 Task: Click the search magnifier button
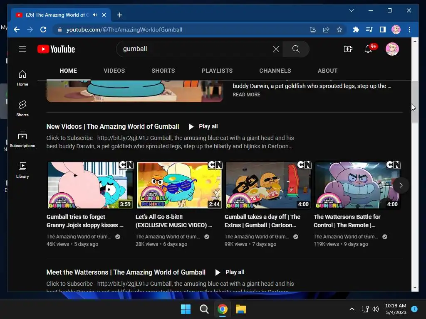pos(296,49)
